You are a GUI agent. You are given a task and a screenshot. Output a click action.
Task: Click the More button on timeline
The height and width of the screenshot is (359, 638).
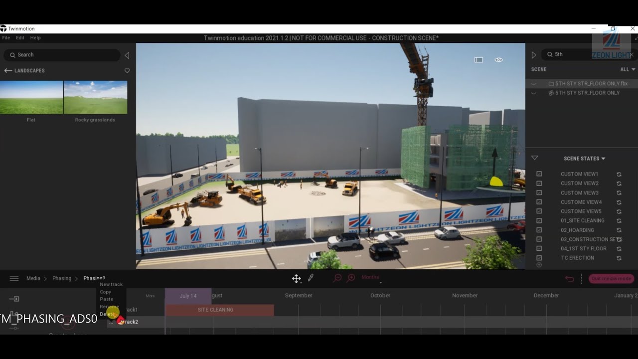[x=150, y=296]
